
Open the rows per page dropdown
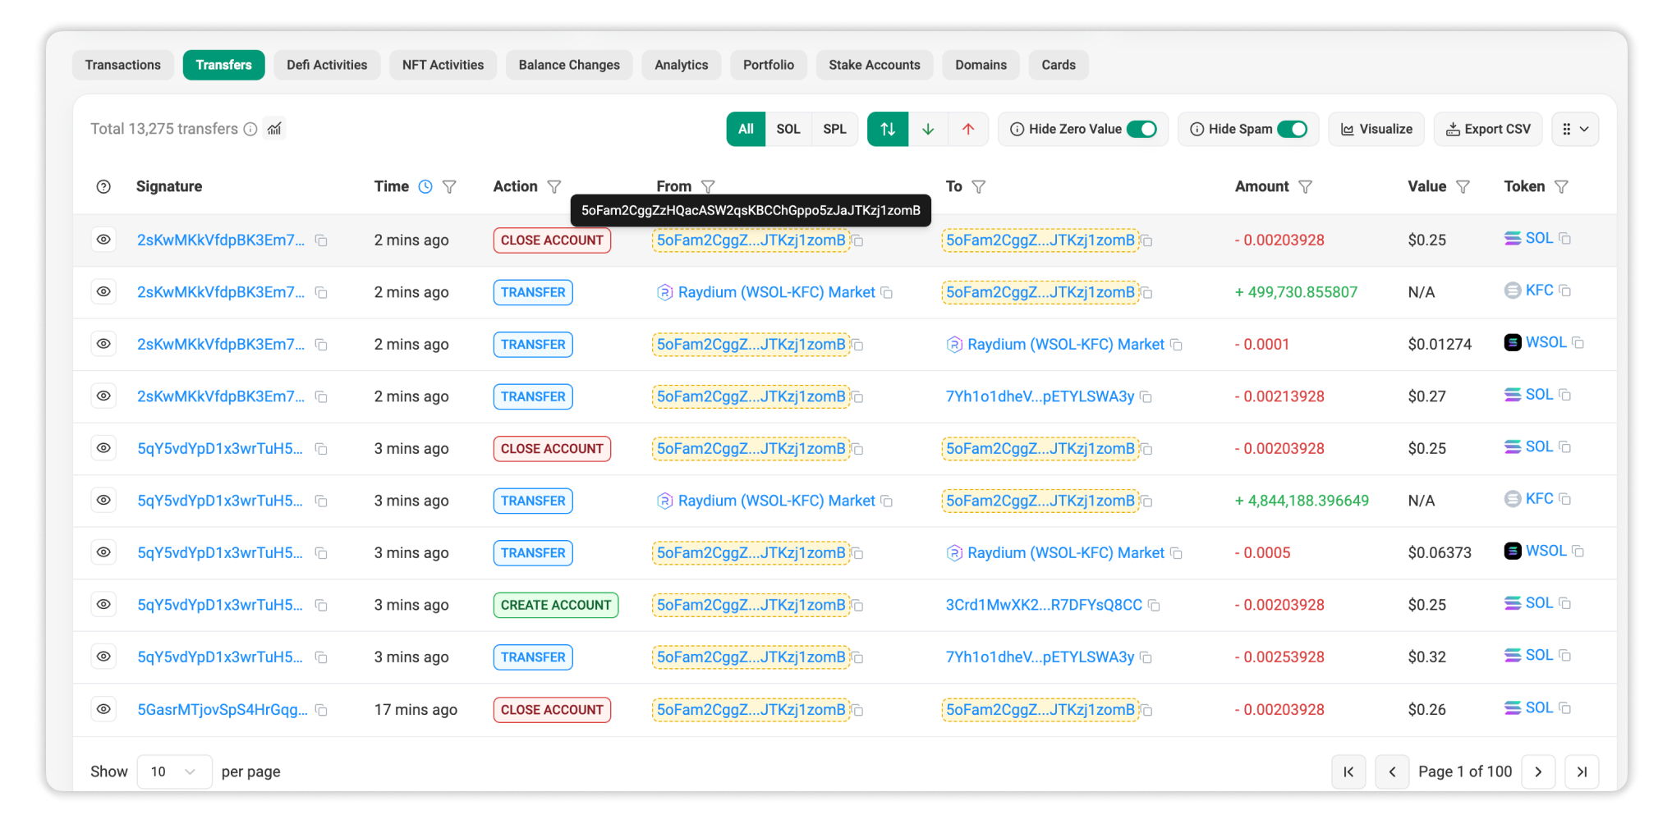pyautogui.click(x=174, y=771)
